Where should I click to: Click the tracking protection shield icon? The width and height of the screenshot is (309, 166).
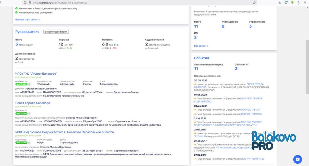click(x=25, y=2)
